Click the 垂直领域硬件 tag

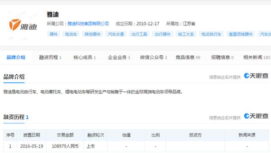pyautogui.click(x=241, y=34)
